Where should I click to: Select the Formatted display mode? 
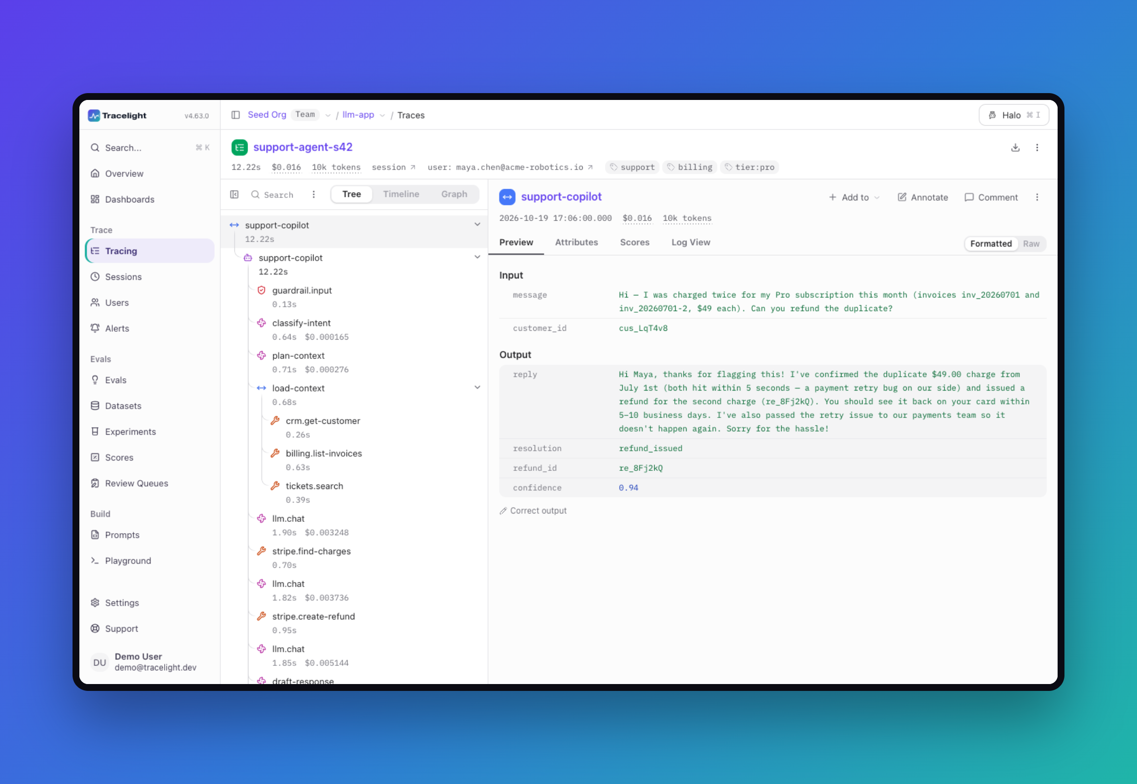990,244
